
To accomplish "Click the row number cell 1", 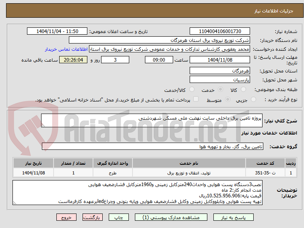I will point(291,173).
